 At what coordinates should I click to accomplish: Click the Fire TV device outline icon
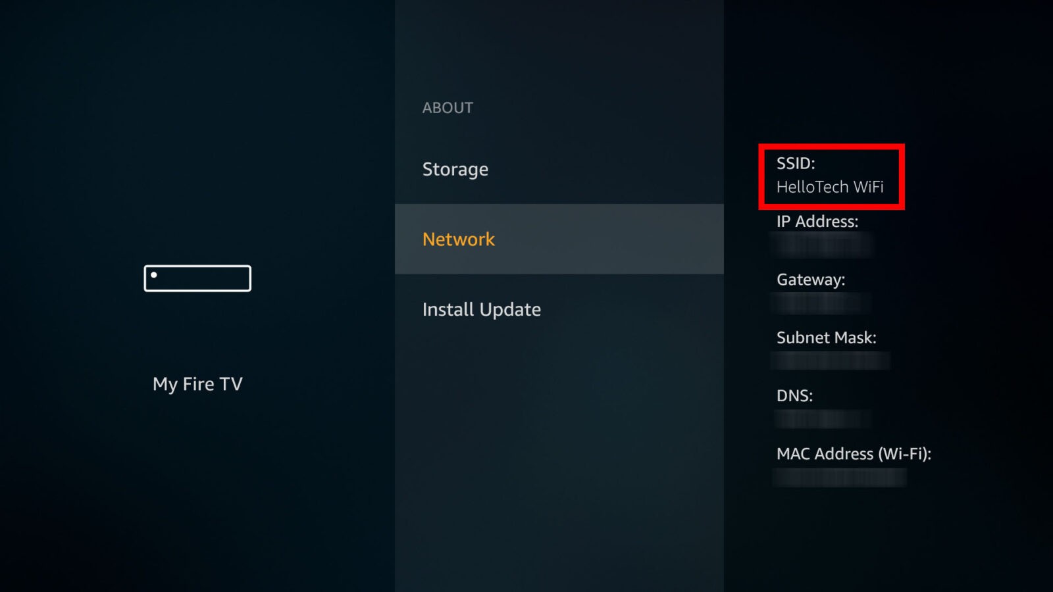pyautogui.click(x=197, y=278)
